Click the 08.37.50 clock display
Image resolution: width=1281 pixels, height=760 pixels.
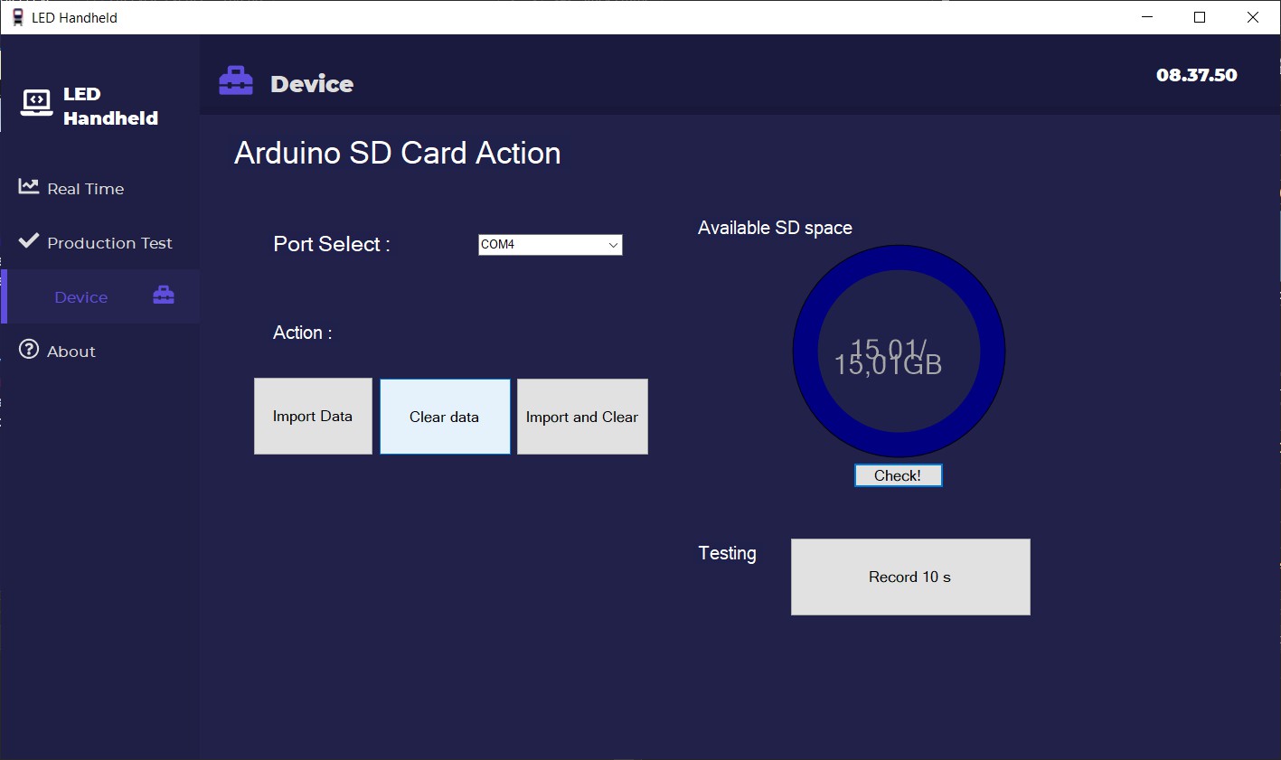click(1197, 75)
